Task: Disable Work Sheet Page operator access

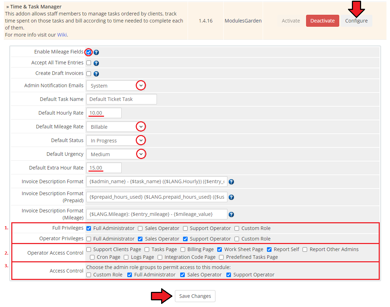Action: point(220,249)
